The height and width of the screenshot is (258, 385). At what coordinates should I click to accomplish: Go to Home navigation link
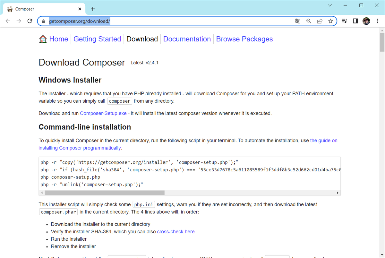[x=59, y=39]
